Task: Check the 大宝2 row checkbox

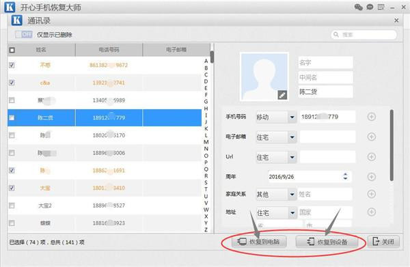Action: point(12,206)
